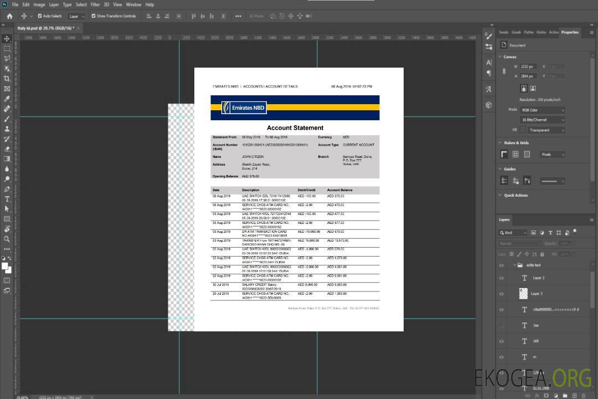The image size is (598, 399).
Task: Click the canvas Fill color swatch
Action: click(x=523, y=130)
